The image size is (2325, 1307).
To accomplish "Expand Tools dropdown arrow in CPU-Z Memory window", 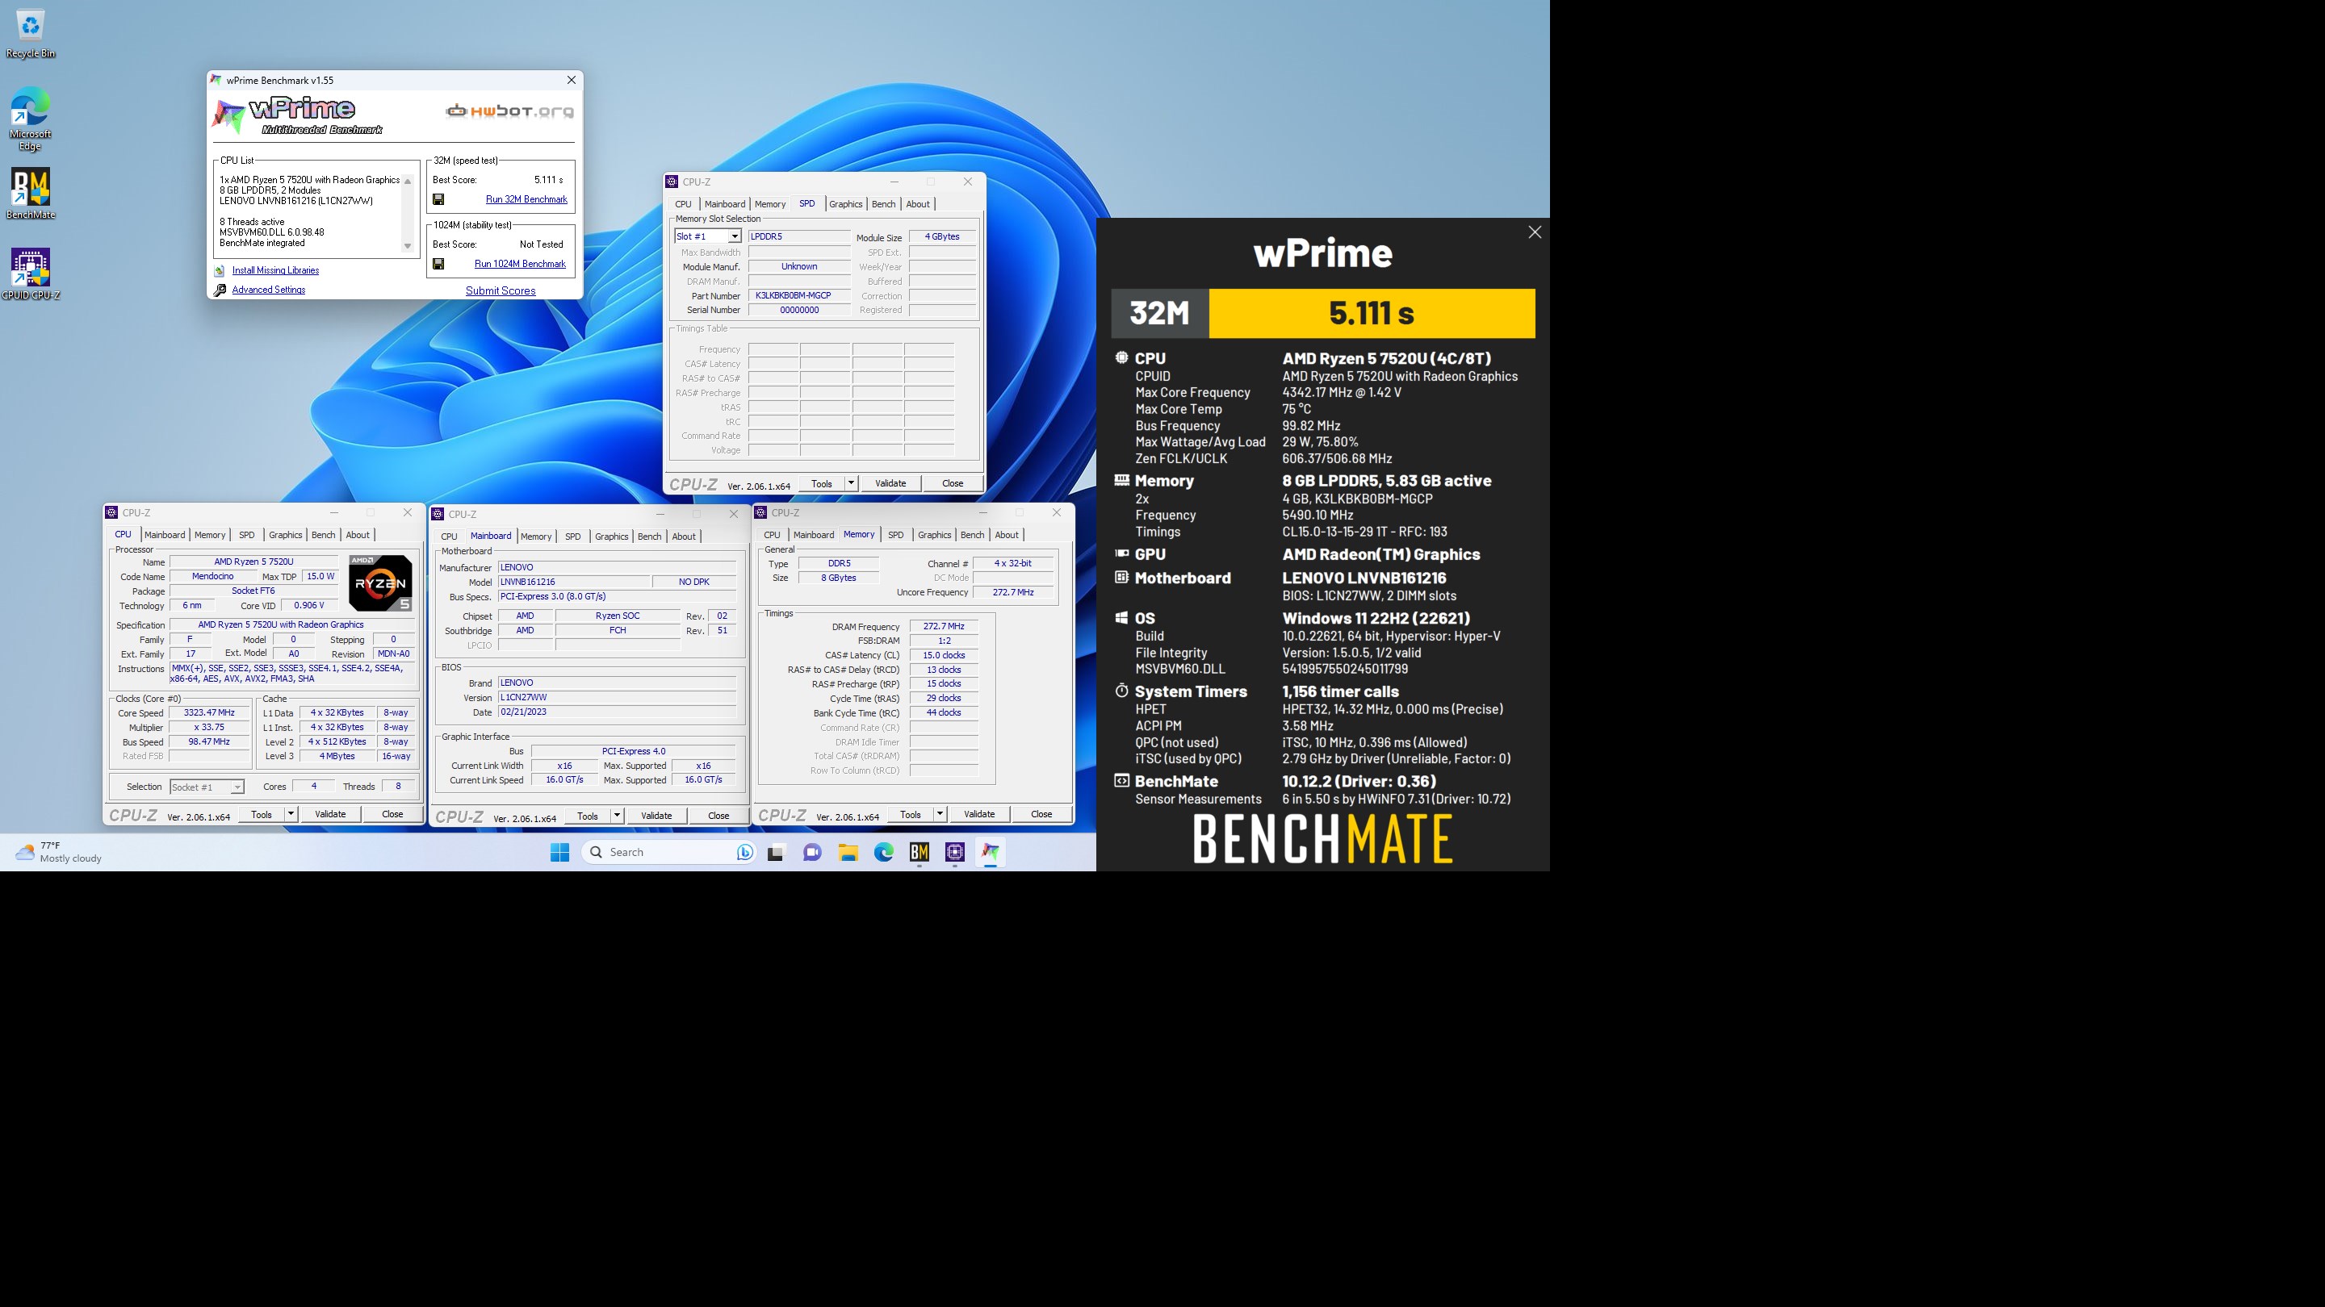I will click(x=940, y=815).
